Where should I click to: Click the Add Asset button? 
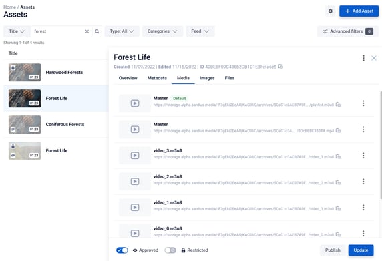pos(359,11)
